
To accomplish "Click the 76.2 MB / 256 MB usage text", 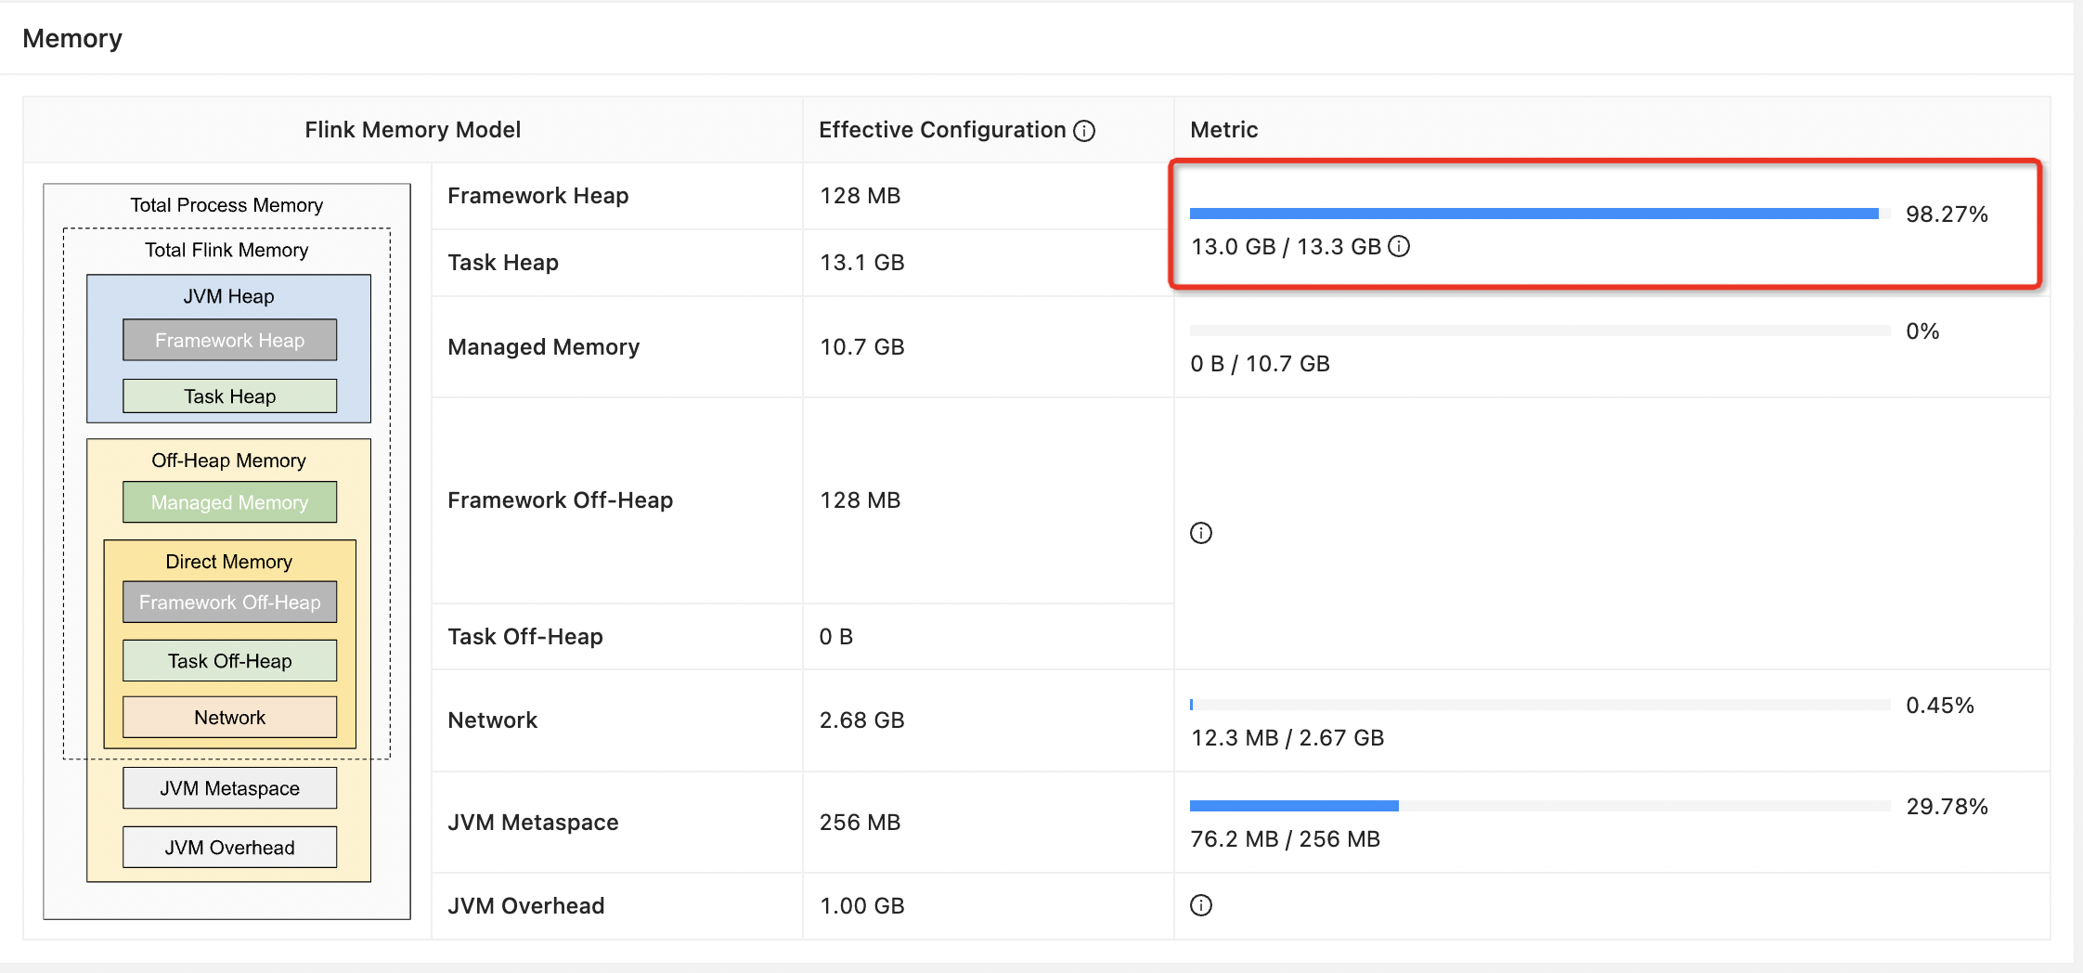I will (x=1285, y=839).
